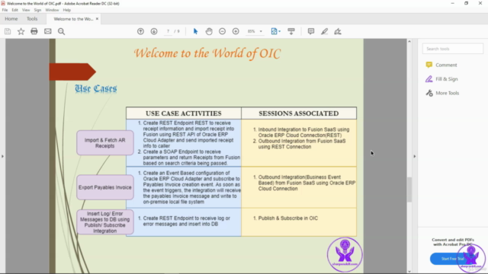Open the File menu
Image resolution: width=488 pixels, height=274 pixels.
5,10
